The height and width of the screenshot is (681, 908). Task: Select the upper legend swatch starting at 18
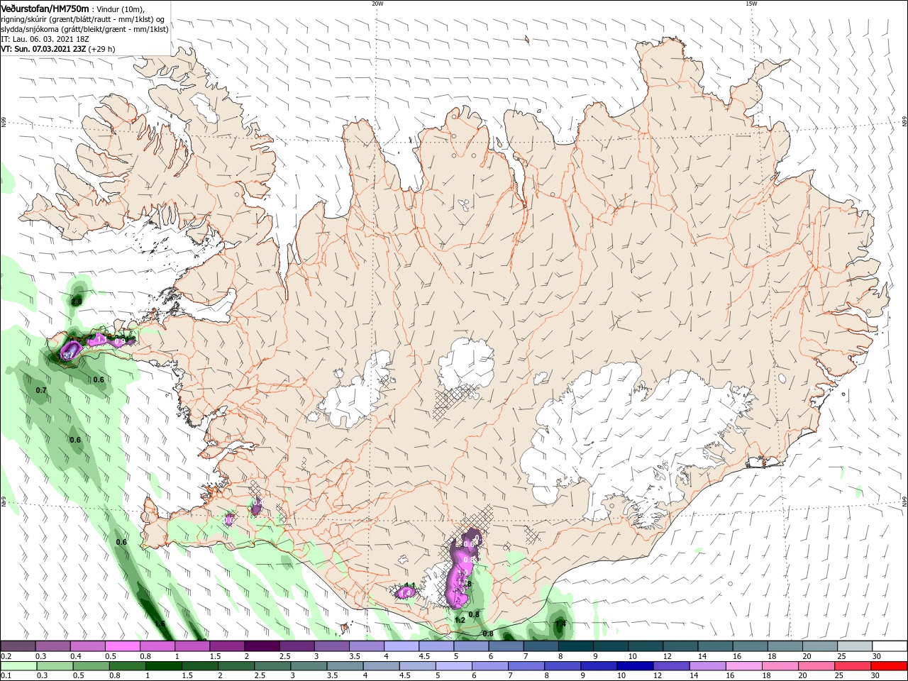point(785,646)
